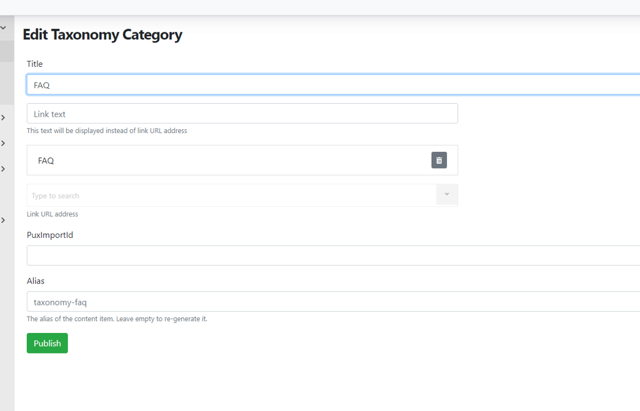Collapse the expanded sidebar section at top
This screenshot has height=411, width=640.
[x=3, y=28]
